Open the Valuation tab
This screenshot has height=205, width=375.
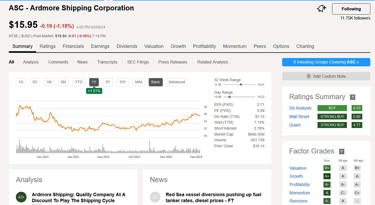[154, 46]
